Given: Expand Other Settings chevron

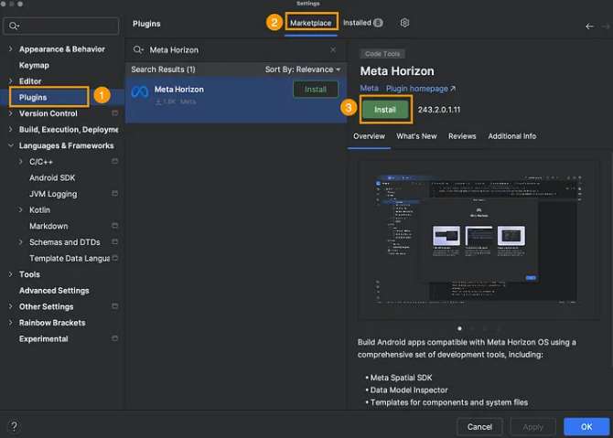Looking at the screenshot, I should [11, 306].
